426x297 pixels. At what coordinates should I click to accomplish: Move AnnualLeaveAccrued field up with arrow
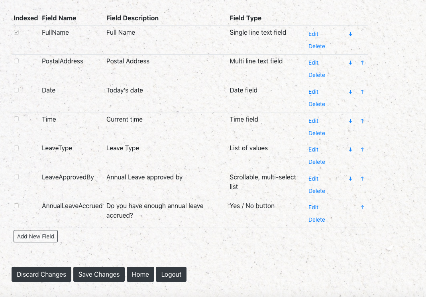coord(362,207)
